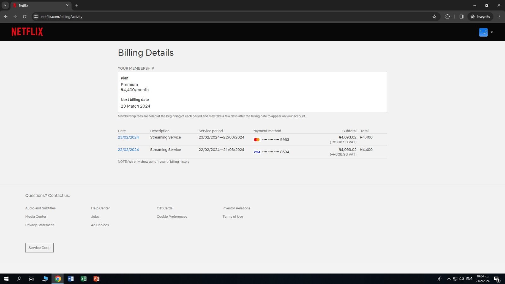Open Cookie Preferences link

(x=172, y=216)
